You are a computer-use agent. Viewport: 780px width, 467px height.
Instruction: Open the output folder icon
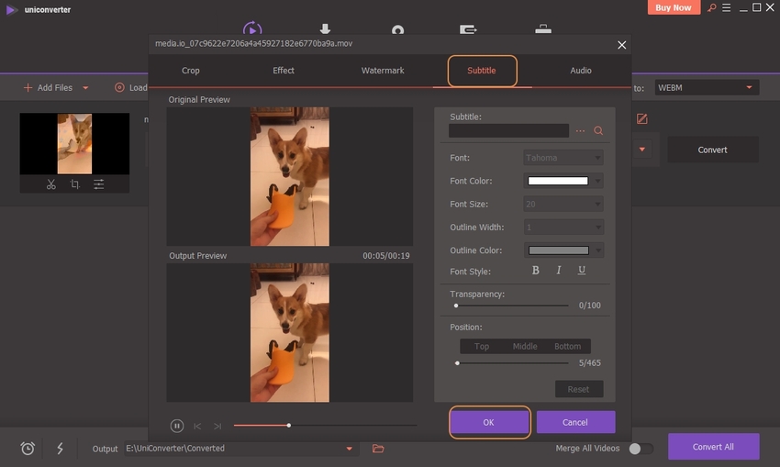click(378, 449)
